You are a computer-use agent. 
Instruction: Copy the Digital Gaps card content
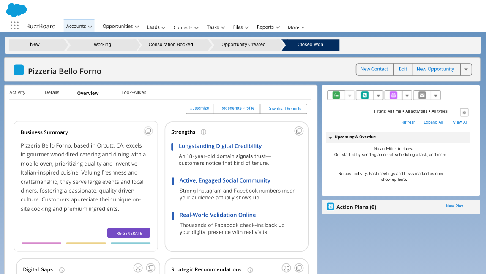(x=150, y=268)
